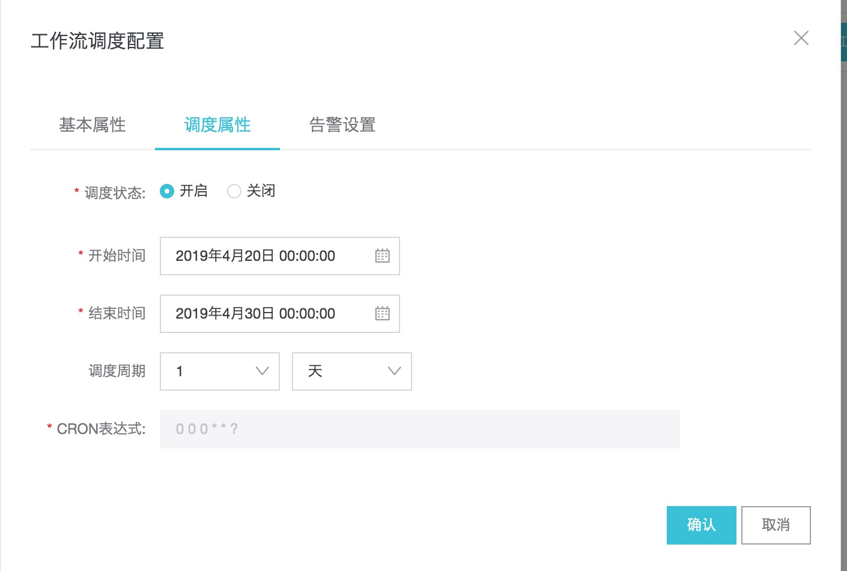The height and width of the screenshot is (571, 847).
Task: Open the start time calendar picker
Action: (381, 256)
